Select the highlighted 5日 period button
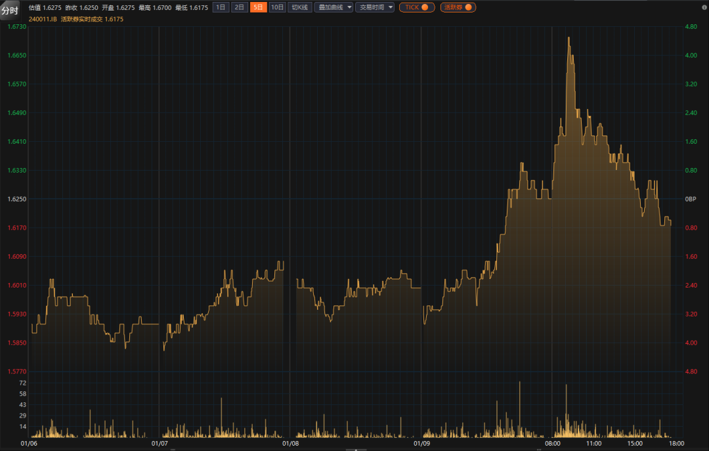This screenshot has height=451, width=709. (x=259, y=7)
